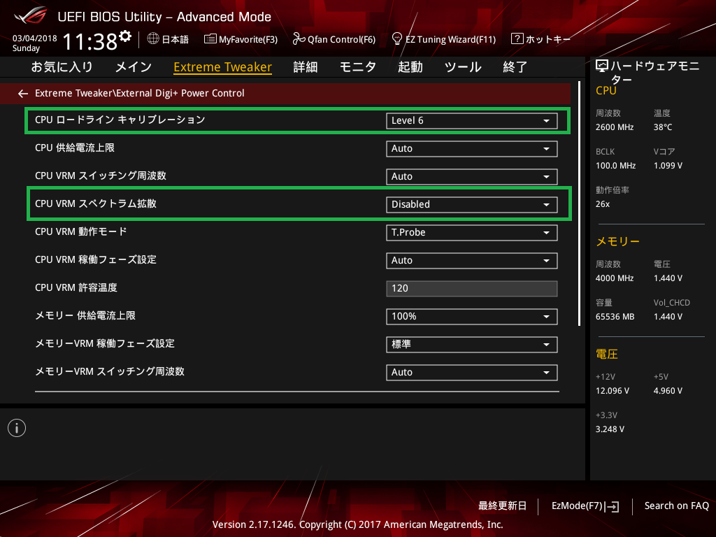Open CPU 供給電流上限 Auto dropdown
The width and height of the screenshot is (716, 537).
point(472,149)
